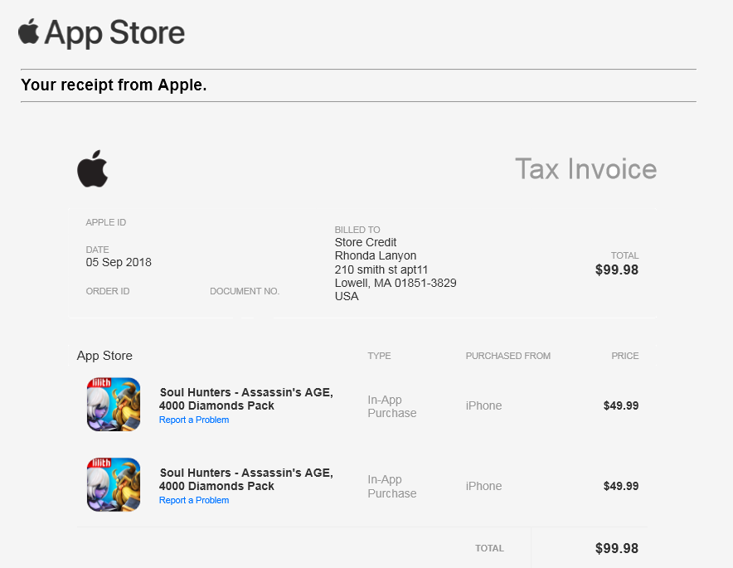Click the first purchase's iPhone device text
The height and width of the screenshot is (568, 733).
click(x=483, y=406)
